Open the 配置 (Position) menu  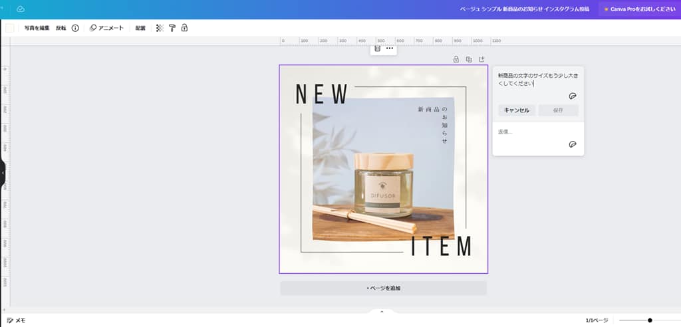(x=140, y=28)
